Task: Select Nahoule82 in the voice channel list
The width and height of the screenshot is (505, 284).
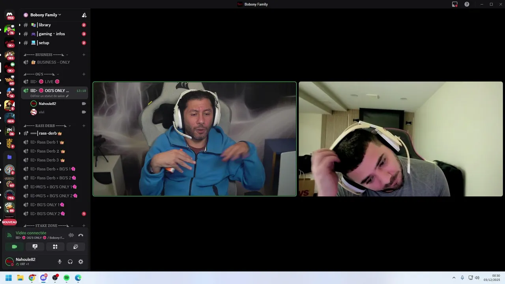Action: pyautogui.click(x=58, y=104)
